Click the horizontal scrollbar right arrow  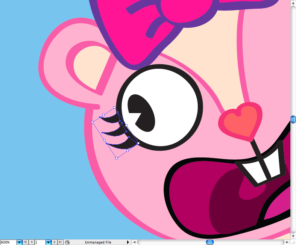(287, 242)
